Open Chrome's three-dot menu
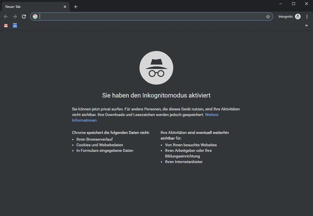This screenshot has width=313, height=216. (x=307, y=17)
